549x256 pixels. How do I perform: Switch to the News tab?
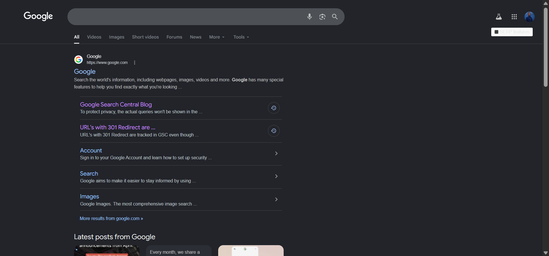(x=196, y=37)
